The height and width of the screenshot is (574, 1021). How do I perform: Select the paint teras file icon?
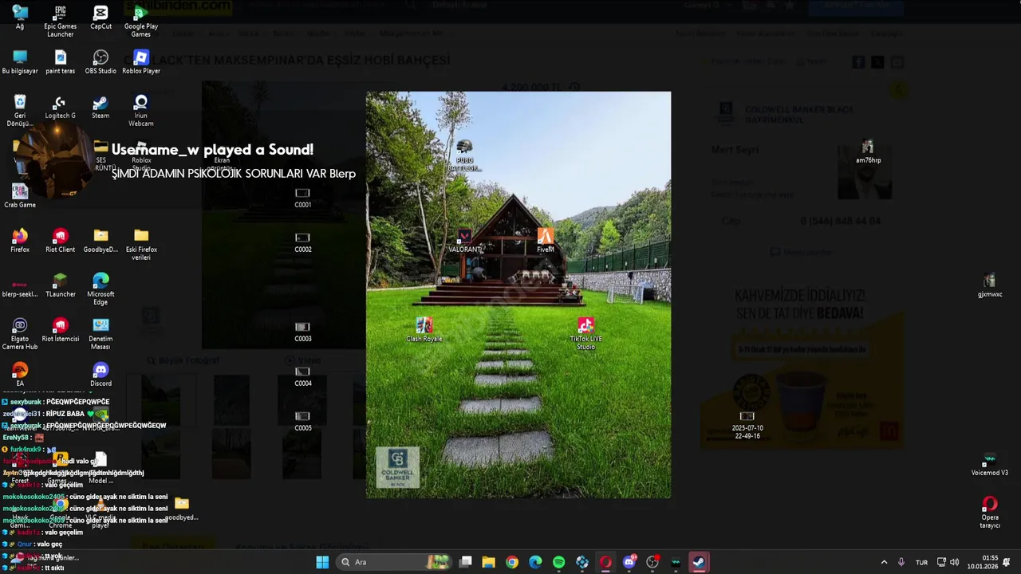tap(60, 62)
